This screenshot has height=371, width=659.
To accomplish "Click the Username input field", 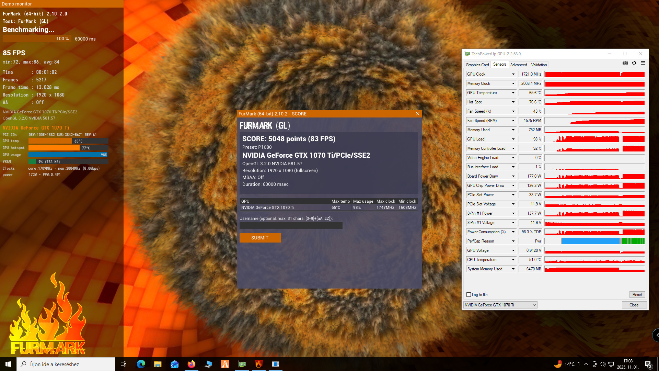I will (x=291, y=225).
